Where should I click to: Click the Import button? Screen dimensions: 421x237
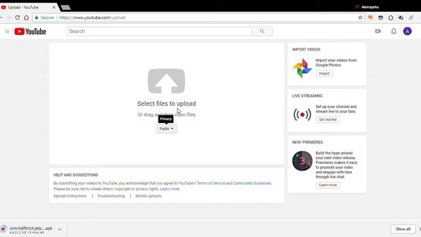(324, 73)
